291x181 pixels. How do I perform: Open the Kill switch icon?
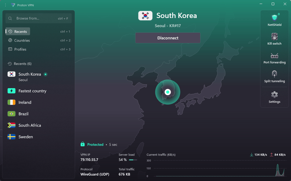pos(274,37)
